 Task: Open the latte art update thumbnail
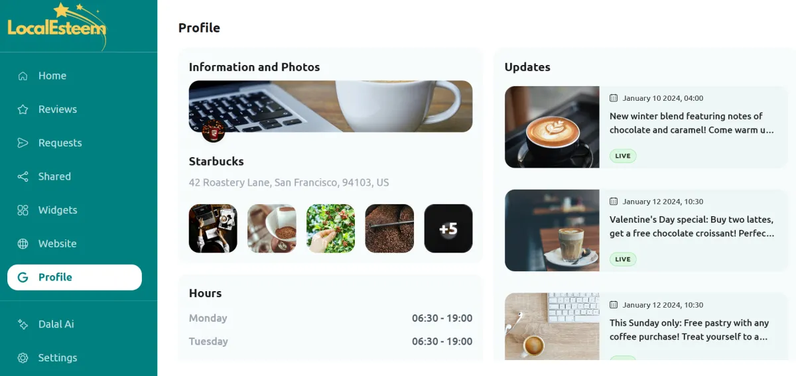(x=552, y=127)
